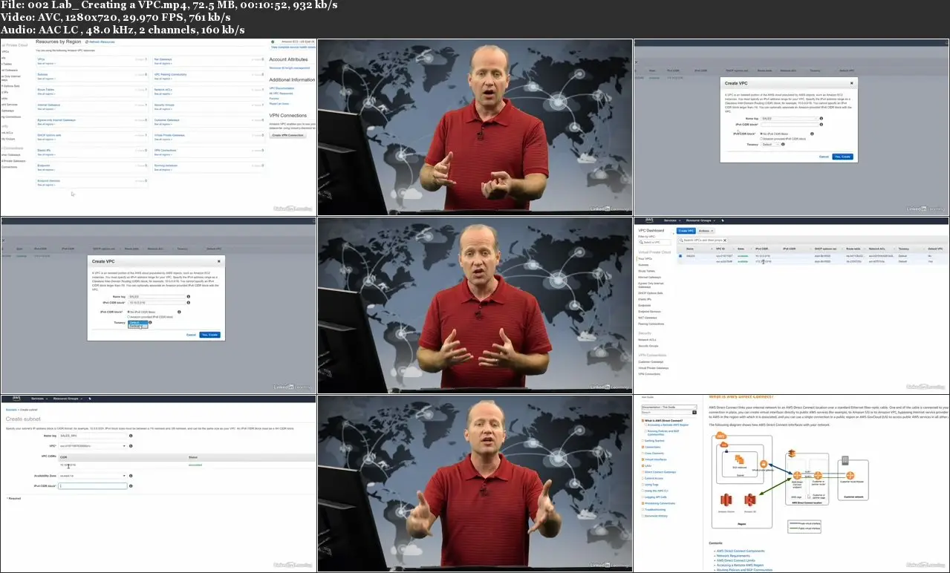The width and height of the screenshot is (950, 573).
Task: Click the Create VPN Connection button
Action: point(287,135)
